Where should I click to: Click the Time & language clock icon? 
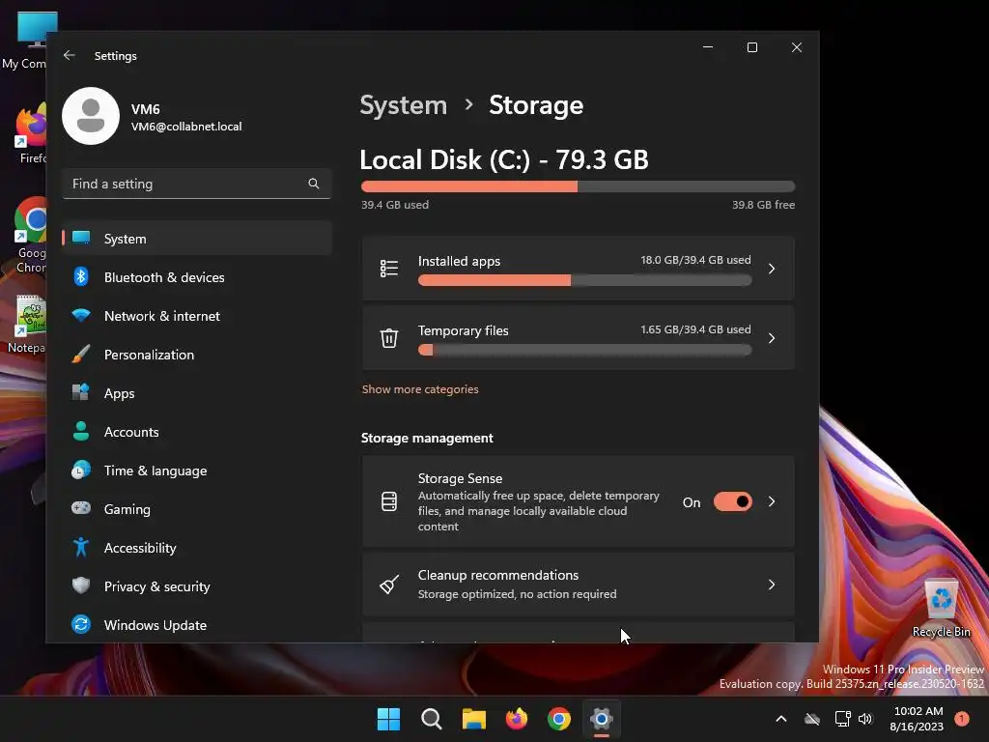tap(81, 471)
